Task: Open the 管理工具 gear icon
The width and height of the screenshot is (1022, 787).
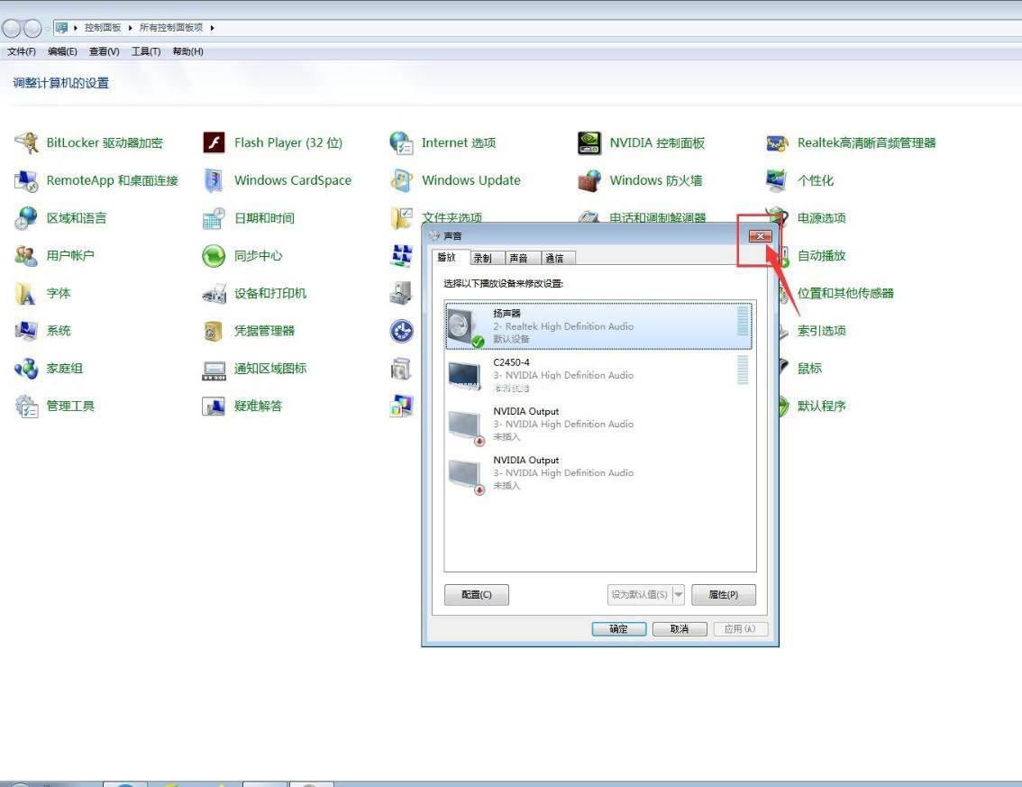Action: (27, 407)
